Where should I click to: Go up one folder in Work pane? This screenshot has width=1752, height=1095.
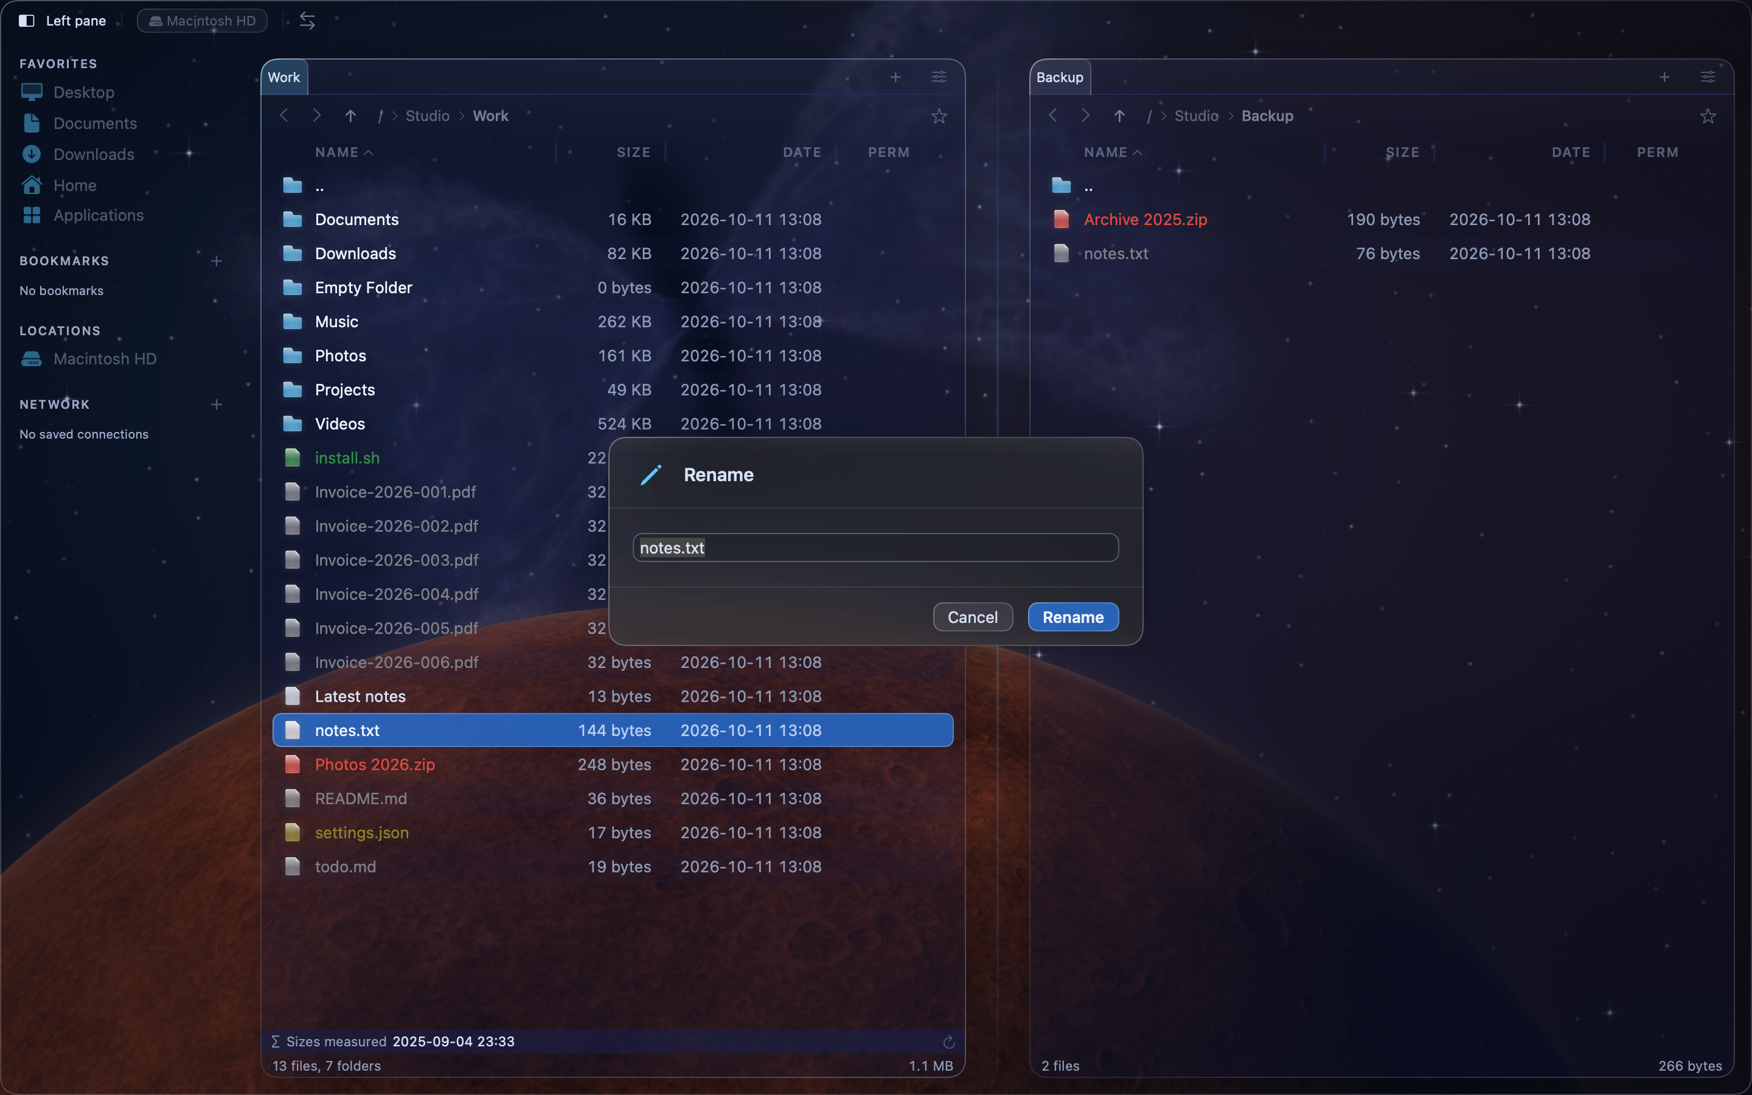[350, 116]
